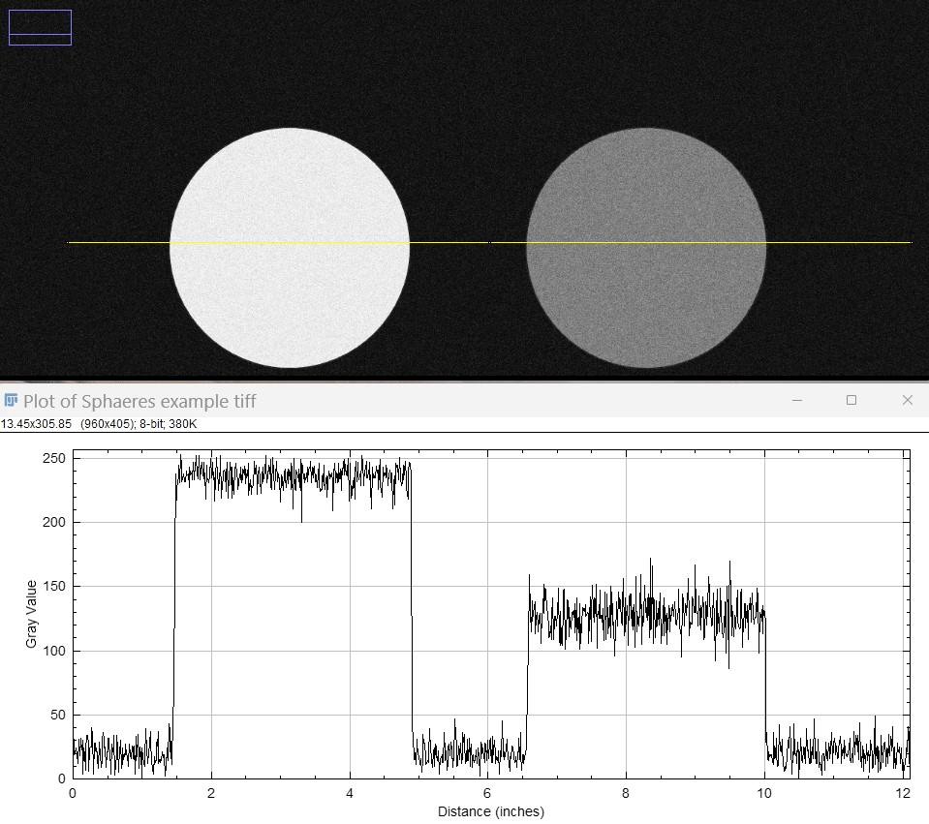Click left endpoint handle of yellow line selection
929x824 pixels.
click(68, 242)
